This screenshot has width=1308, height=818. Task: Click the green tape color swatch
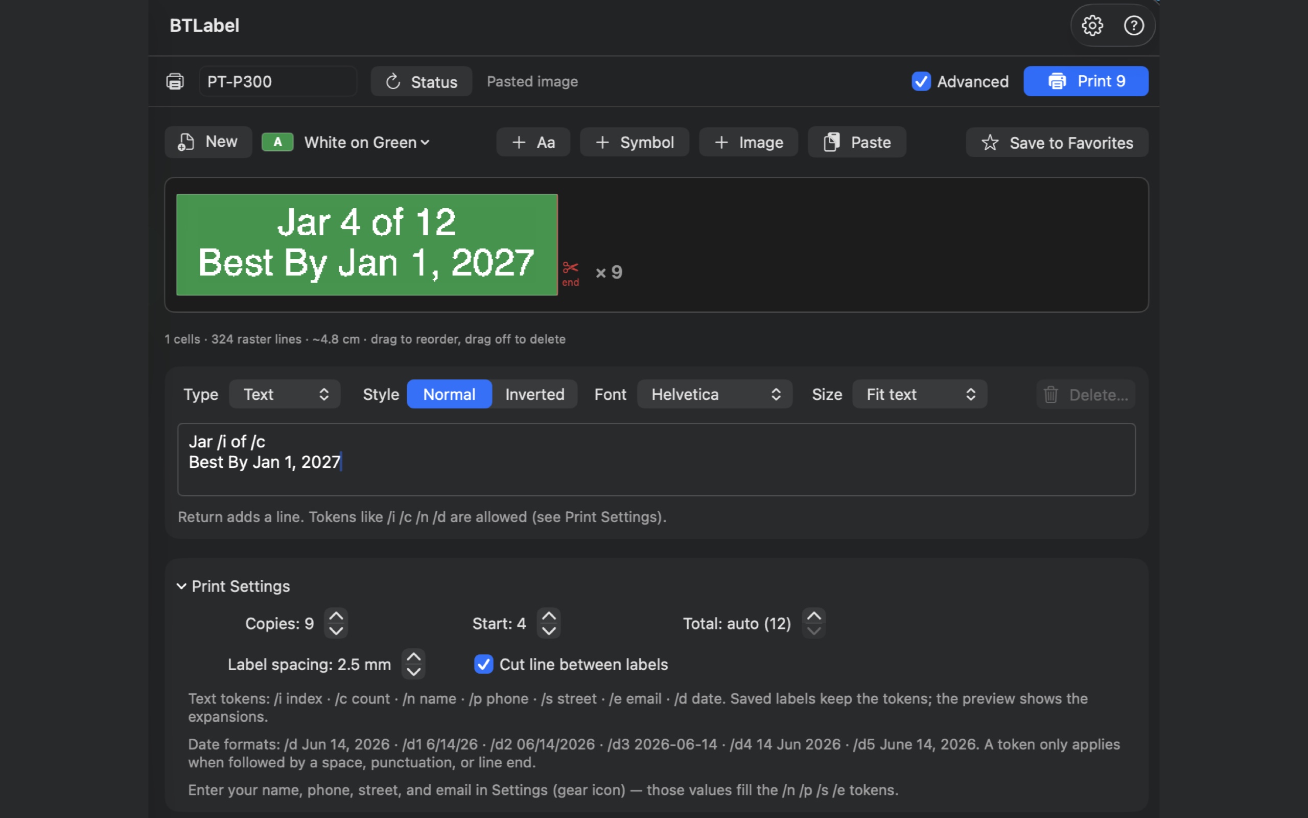point(277,142)
